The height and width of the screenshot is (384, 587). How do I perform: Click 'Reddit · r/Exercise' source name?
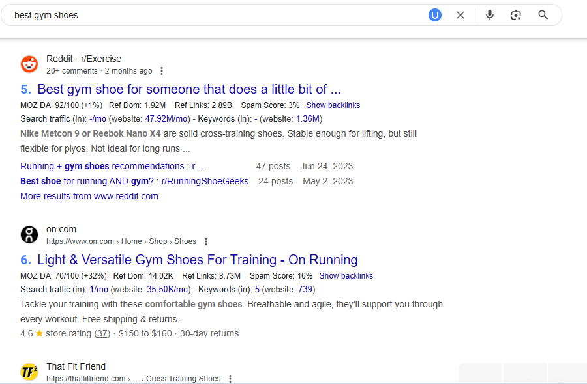84,59
